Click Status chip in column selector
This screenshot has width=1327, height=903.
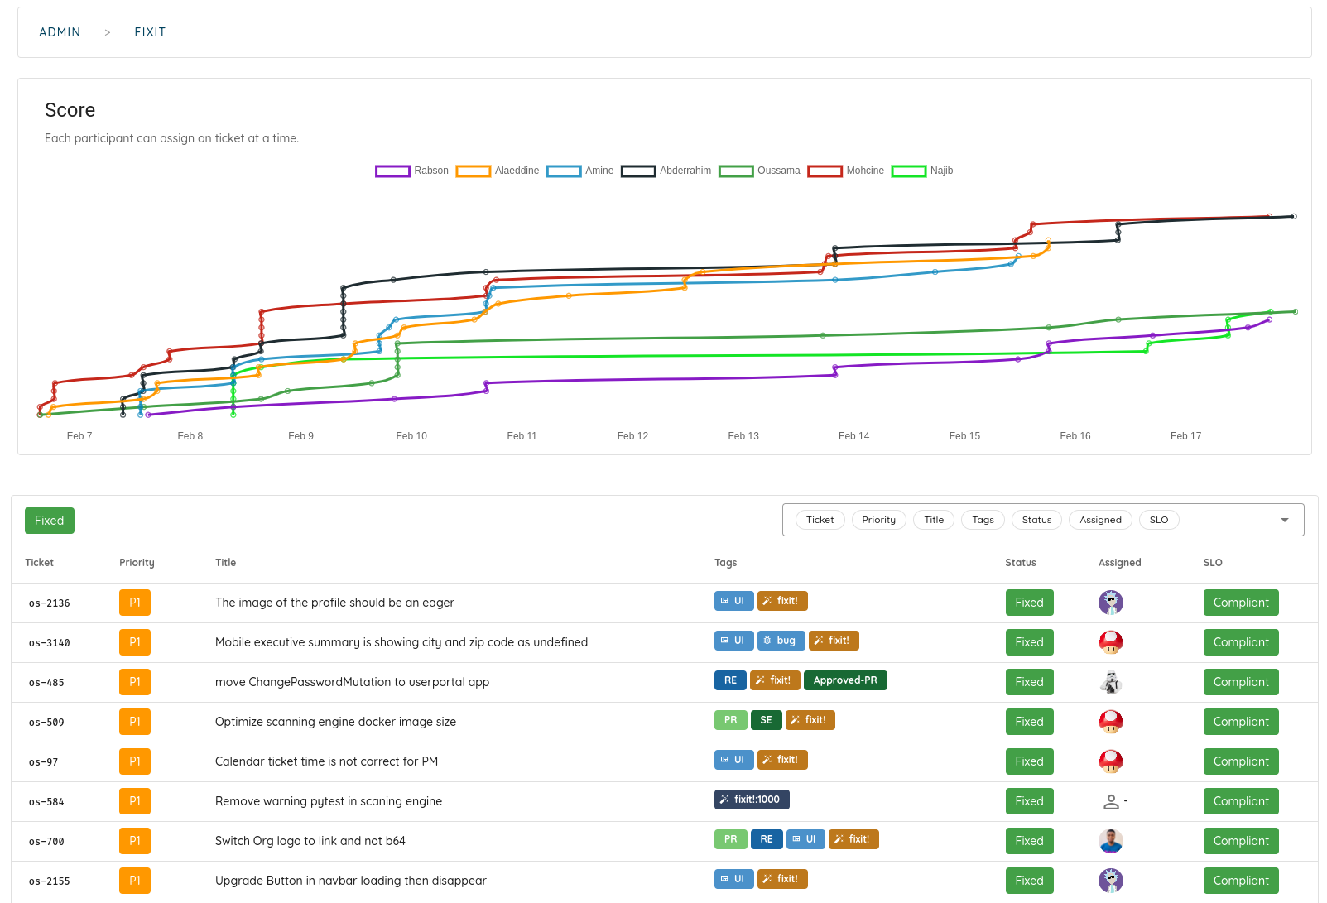pyautogui.click(x=1036, y=520)
